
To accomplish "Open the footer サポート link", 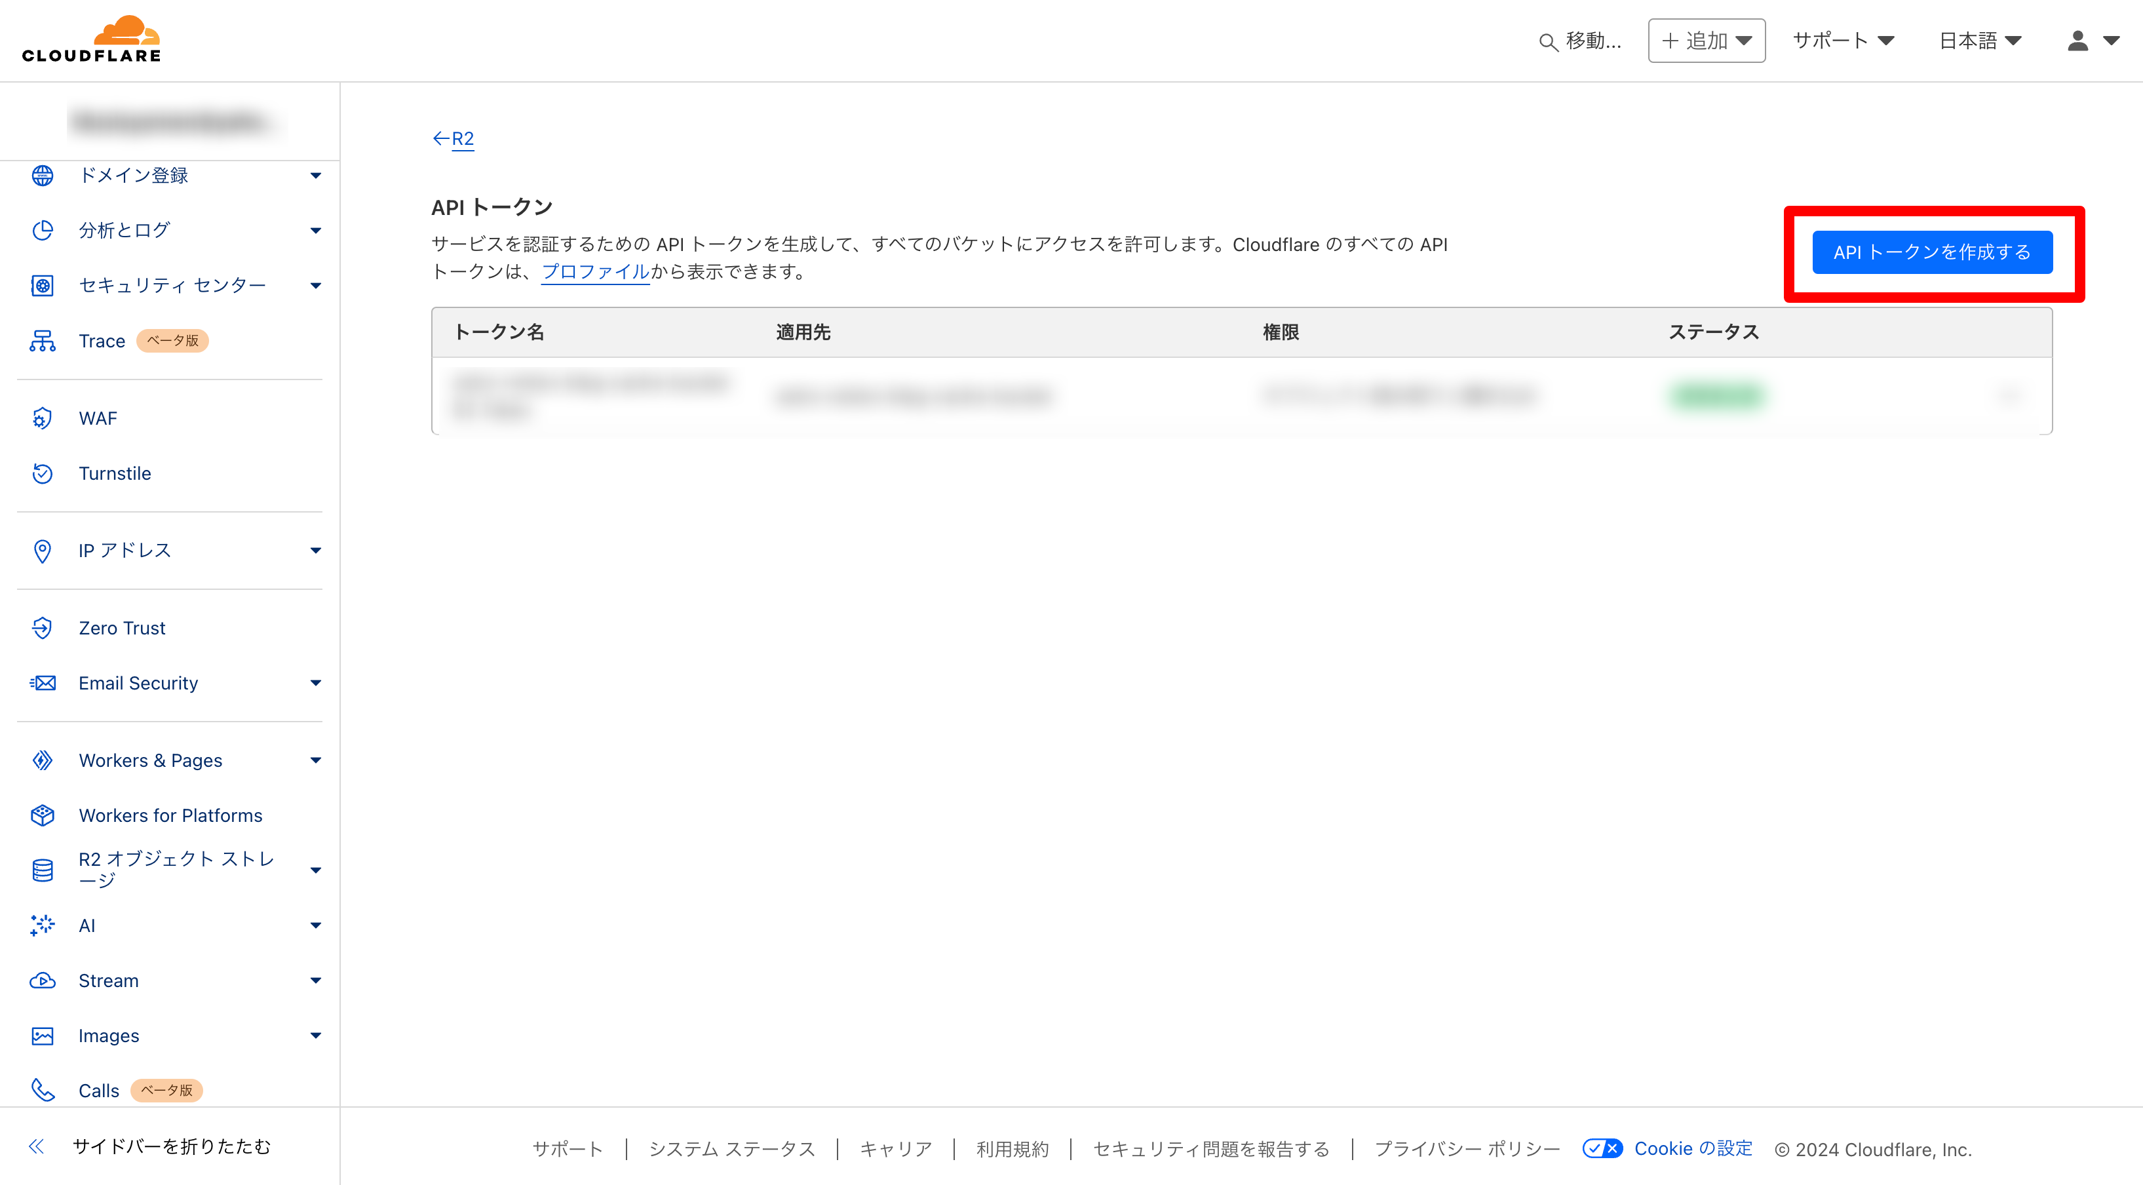I will [x=568, y=1149].
